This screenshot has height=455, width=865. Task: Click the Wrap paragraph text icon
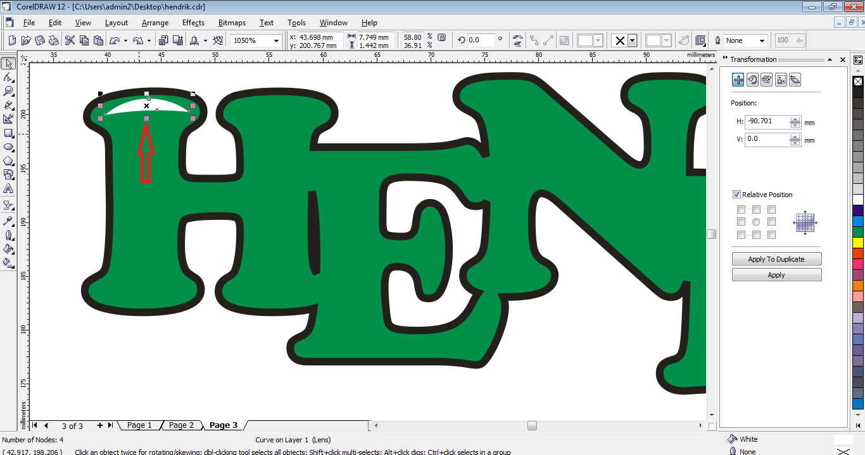700,40
